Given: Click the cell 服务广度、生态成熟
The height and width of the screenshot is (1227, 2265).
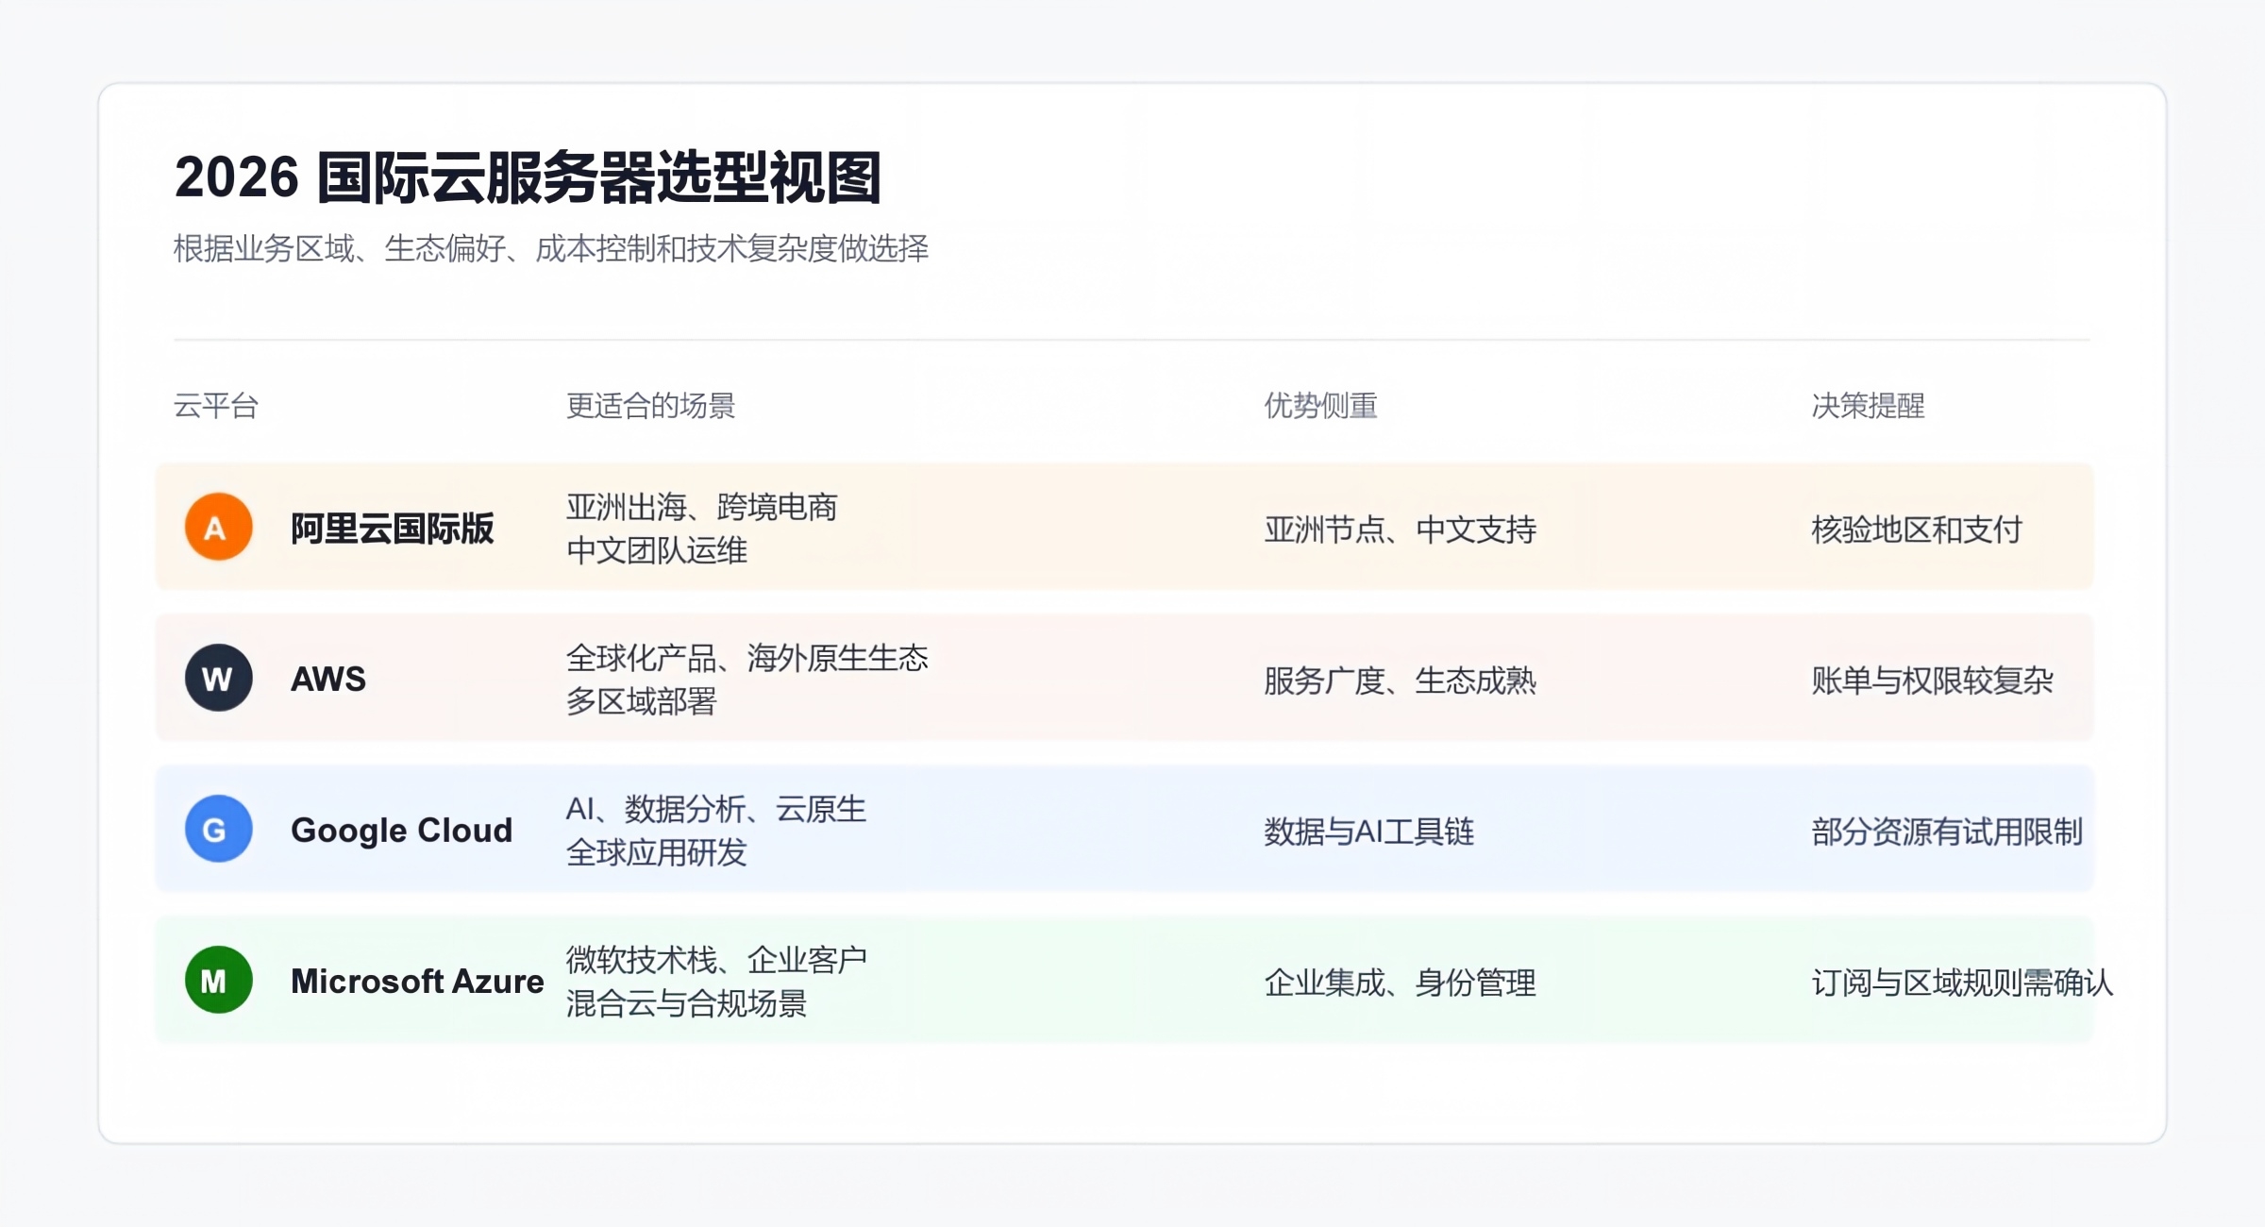Looking at the screenshot, I should 1400,681.
